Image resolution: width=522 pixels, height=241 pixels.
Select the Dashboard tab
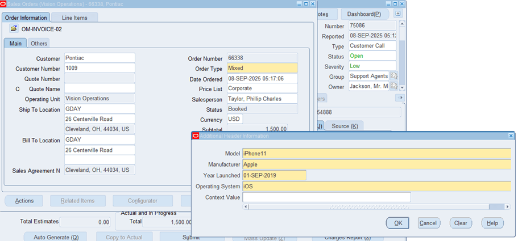pos(364,14)
